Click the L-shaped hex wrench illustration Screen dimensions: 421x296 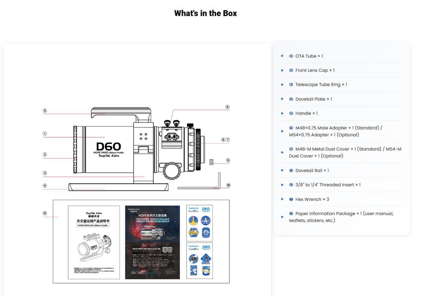218,182
